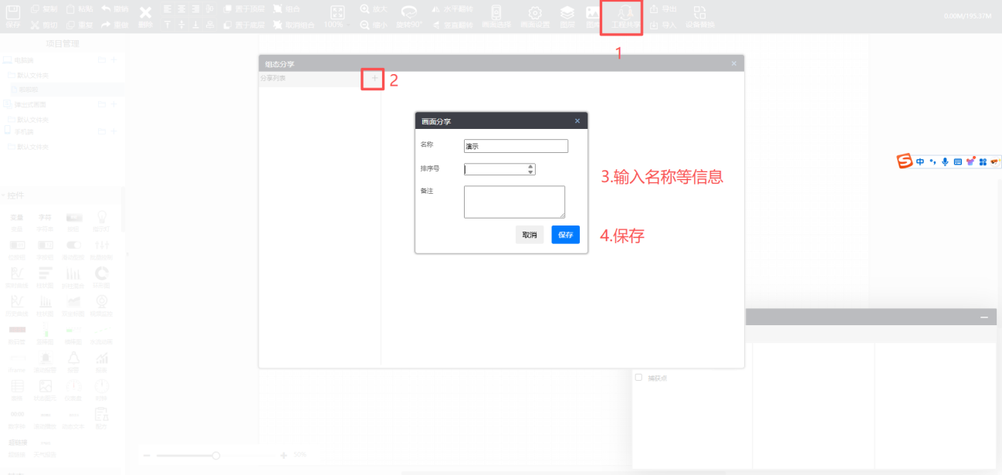Click the 保存 floppy disk icon in toolbar
1002x475 pixels.
(x=13, y=13)
